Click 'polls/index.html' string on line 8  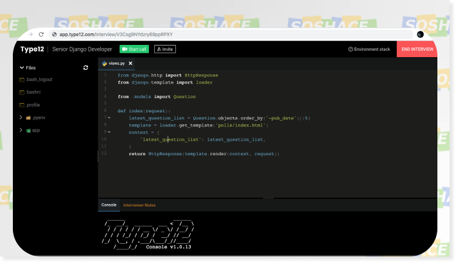tap(240, 125)
